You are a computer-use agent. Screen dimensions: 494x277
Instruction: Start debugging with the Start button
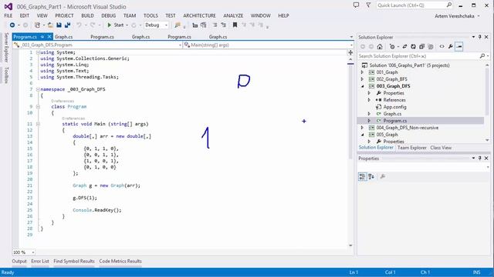[115, 25]
